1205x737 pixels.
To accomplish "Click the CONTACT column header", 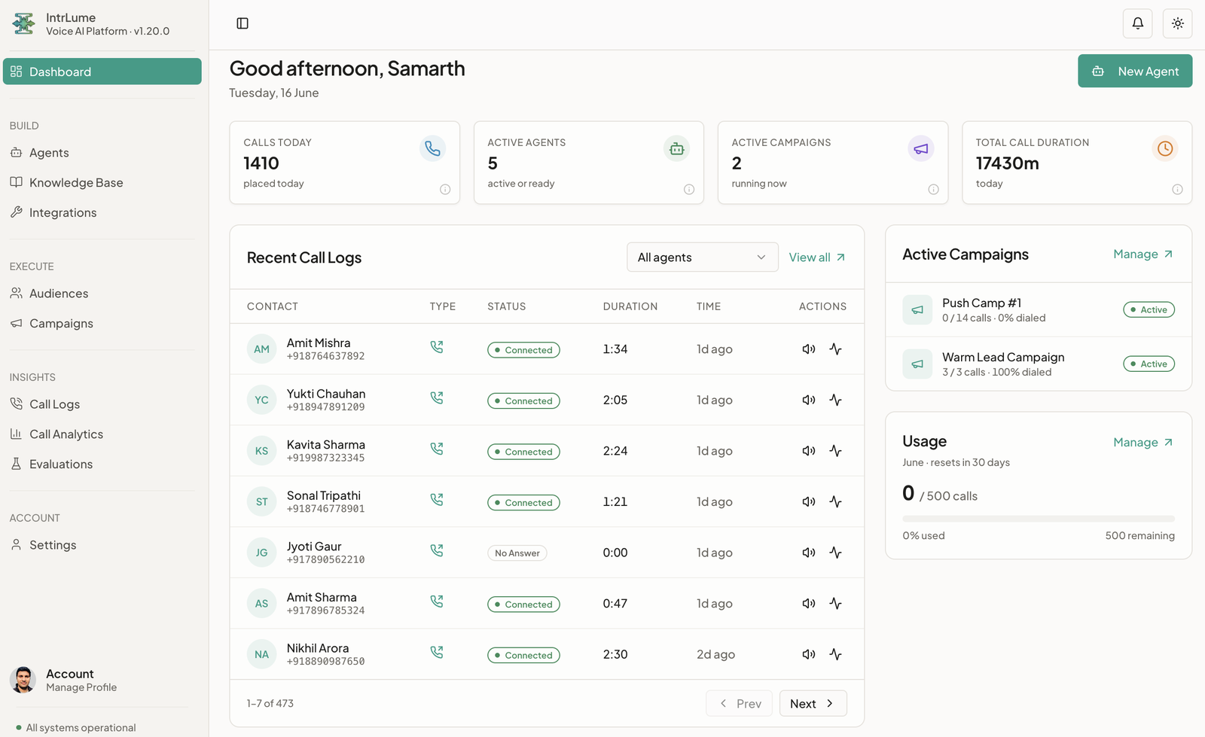I will click(x=273, y=306).
